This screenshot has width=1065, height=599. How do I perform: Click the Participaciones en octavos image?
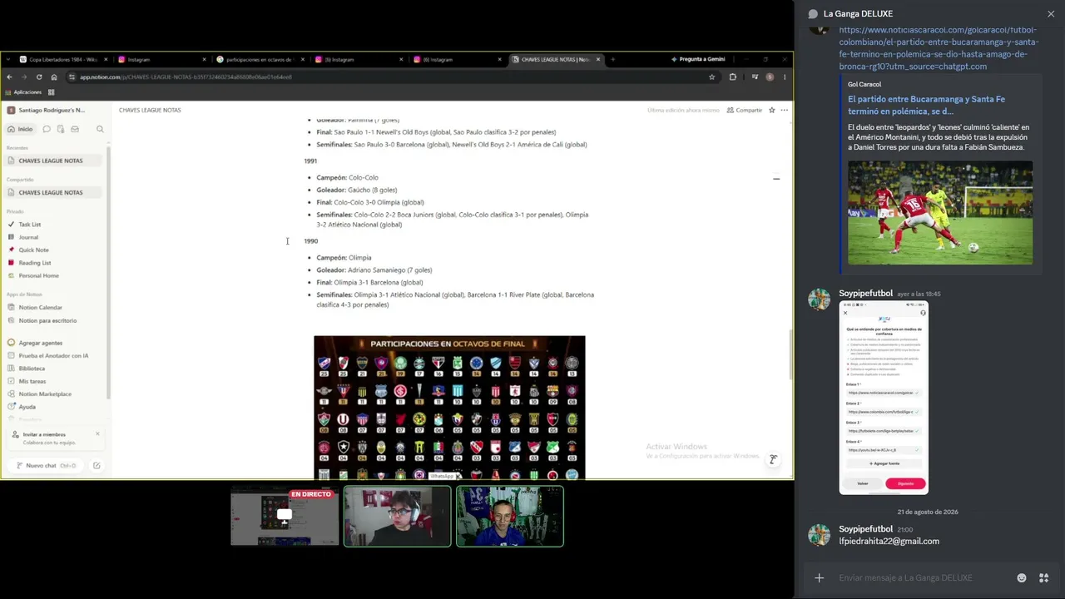449,408
